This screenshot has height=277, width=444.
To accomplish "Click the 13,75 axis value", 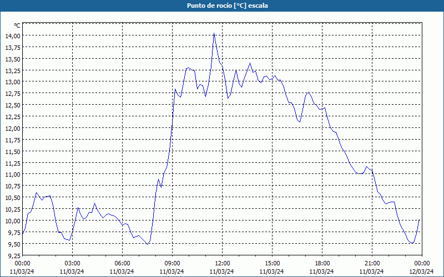I will coord(13,48).
